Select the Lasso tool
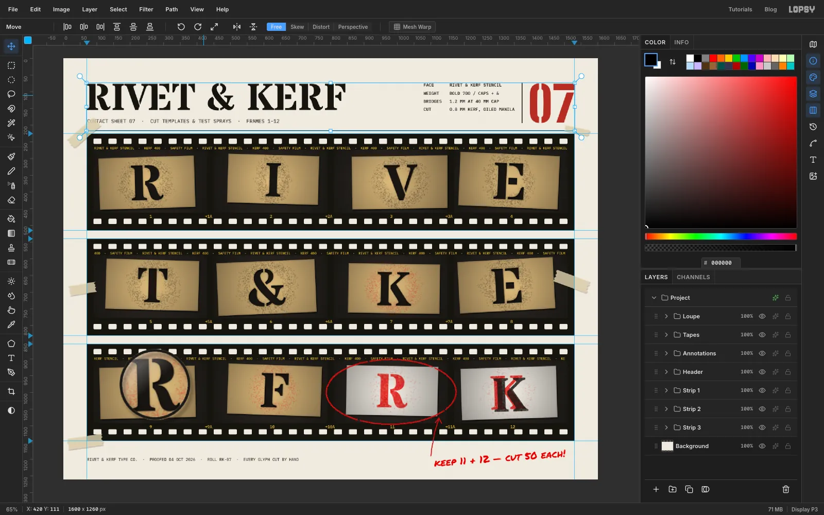The height and width of the screenshot is (515, 824). point(11,94)
